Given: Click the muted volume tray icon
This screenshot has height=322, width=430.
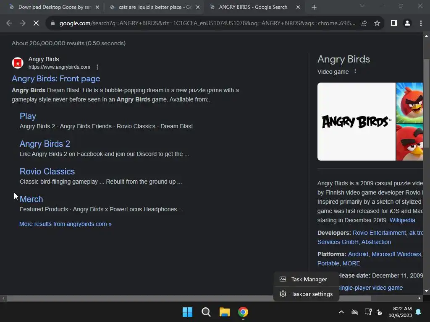Looking at the screenshot, I should [379, 312].
